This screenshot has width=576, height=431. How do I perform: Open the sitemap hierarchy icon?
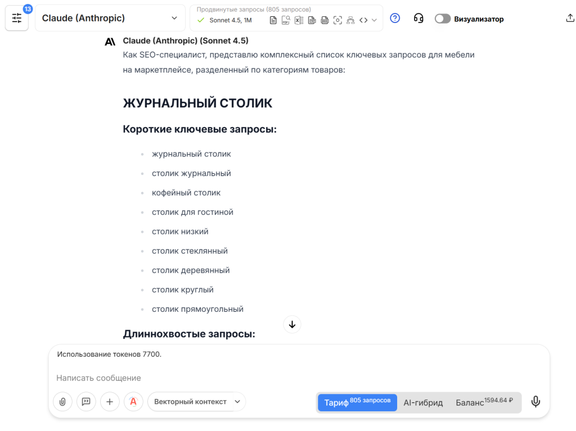[x=350, y=20]
